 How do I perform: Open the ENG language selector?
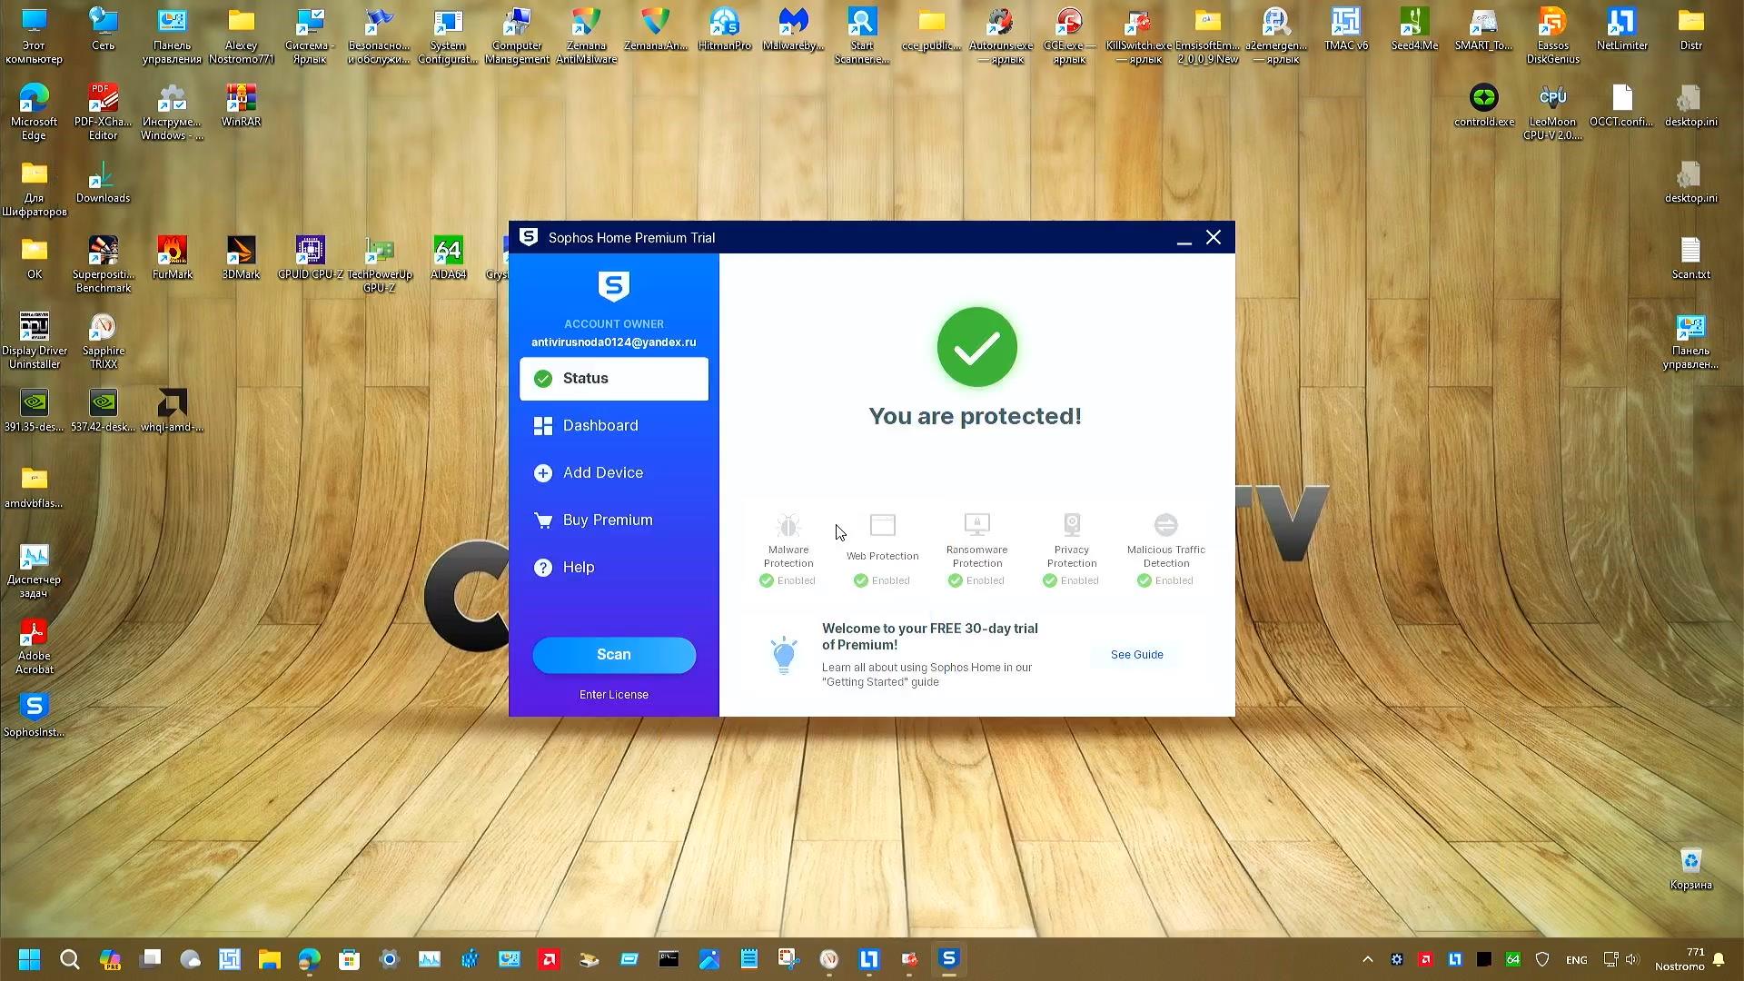point(1577,959)
